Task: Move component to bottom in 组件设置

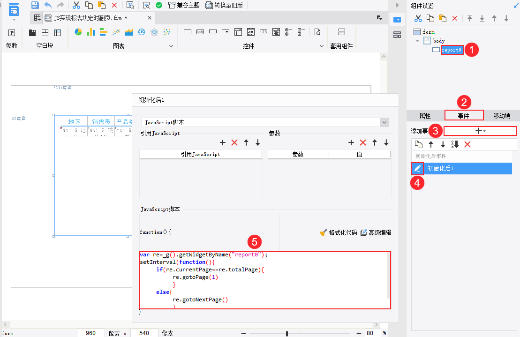Action: (x=482, y=19)
